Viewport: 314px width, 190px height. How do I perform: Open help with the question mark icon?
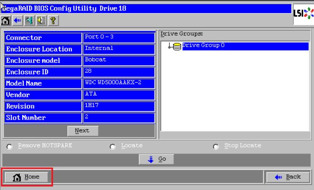click(53, 20)
